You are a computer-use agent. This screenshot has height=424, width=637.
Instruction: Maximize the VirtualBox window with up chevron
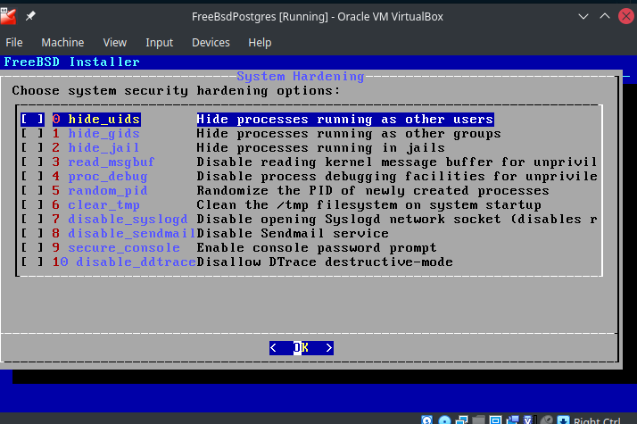(x=605, y=16)
